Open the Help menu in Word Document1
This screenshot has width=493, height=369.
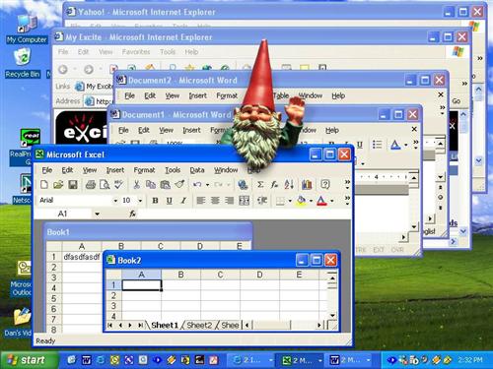[332, 130]
